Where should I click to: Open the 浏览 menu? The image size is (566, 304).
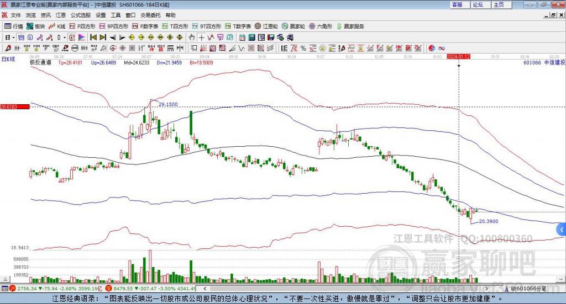point(31,15)
